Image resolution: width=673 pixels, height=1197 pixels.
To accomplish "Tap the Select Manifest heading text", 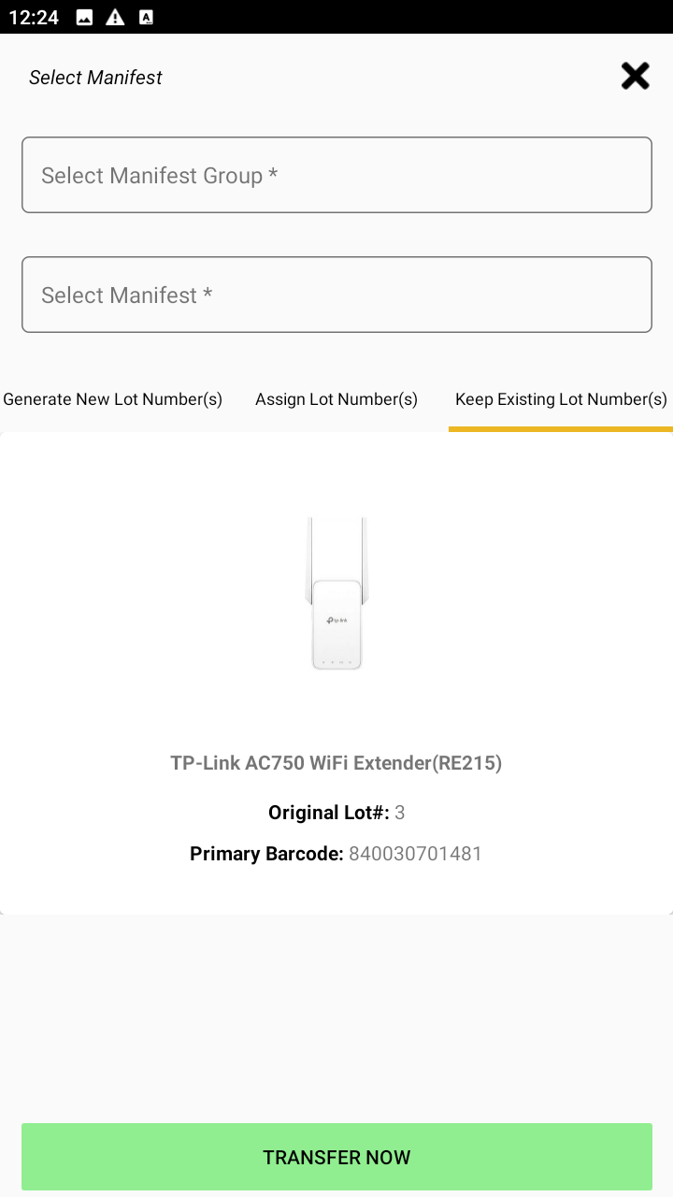I will point(95,78).
